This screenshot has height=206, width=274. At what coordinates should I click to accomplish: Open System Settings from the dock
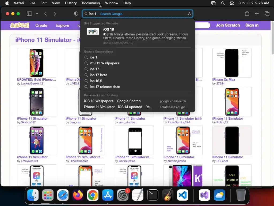(123, 195)
